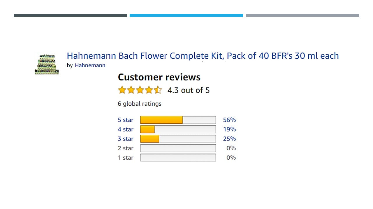Viewport: 373px width, 209px height.
Task: Click the third gold star icon
Action: point(140,90)
